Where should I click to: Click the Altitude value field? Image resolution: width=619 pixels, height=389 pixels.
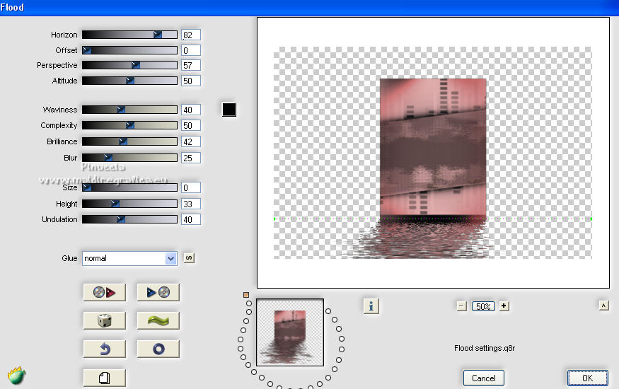tap(191, 81)
